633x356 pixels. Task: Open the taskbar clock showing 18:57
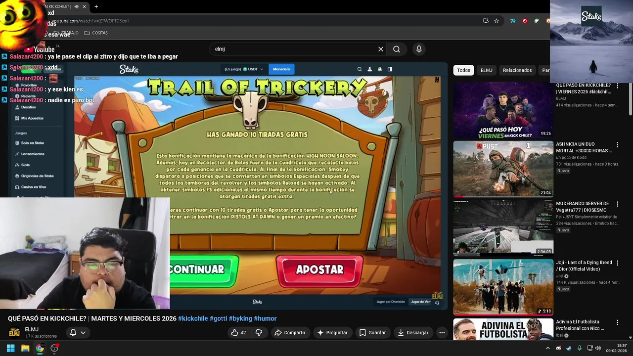pos(616,348)
